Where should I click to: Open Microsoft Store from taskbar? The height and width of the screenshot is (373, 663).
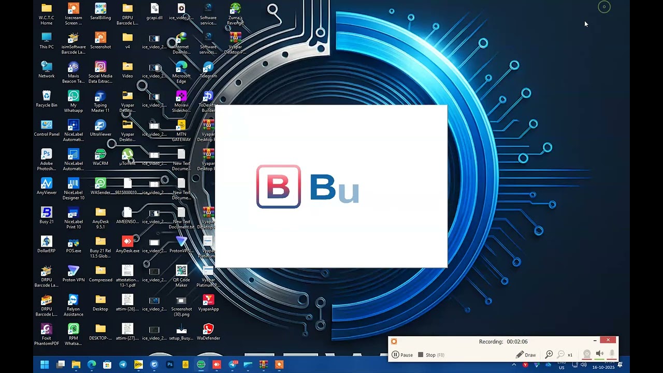pyautogui.click(x=107, y=365)
